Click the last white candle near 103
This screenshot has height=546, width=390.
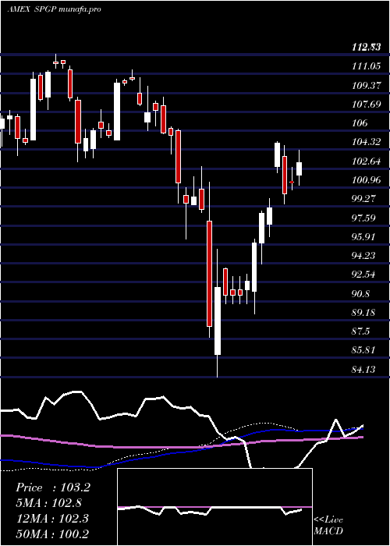pyautogui.click(x=299, y=169)
